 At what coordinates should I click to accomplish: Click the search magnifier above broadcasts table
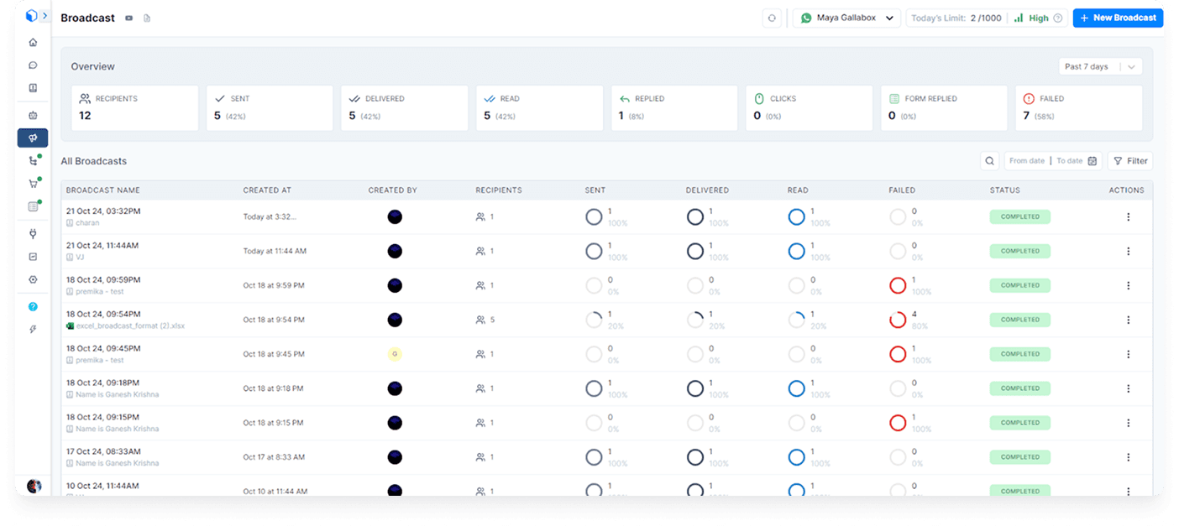(990, 161)
